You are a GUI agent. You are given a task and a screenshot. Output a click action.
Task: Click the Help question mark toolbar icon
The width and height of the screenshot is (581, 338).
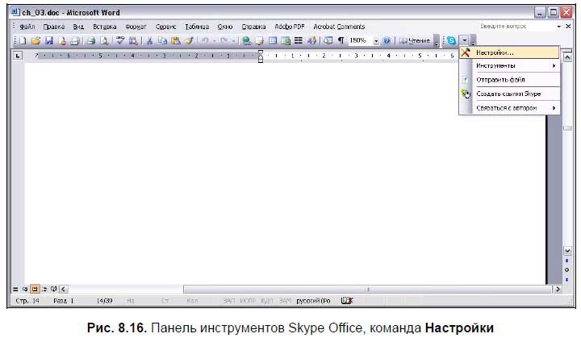click(x=387, y=40)
